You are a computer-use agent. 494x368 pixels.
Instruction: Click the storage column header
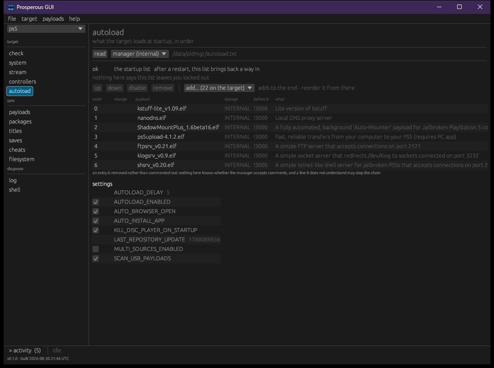point(231,99)
